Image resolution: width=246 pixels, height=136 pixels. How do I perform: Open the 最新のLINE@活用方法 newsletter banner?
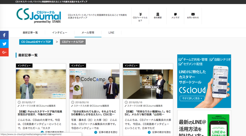point(204,123)
